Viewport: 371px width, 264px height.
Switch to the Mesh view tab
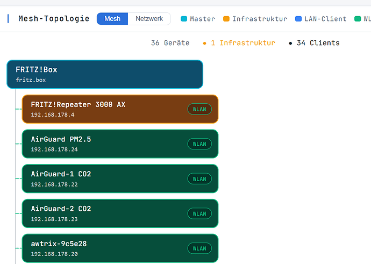[x=112, y=19]
